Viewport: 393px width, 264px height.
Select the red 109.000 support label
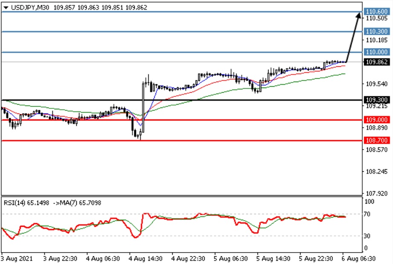[377, 120]
